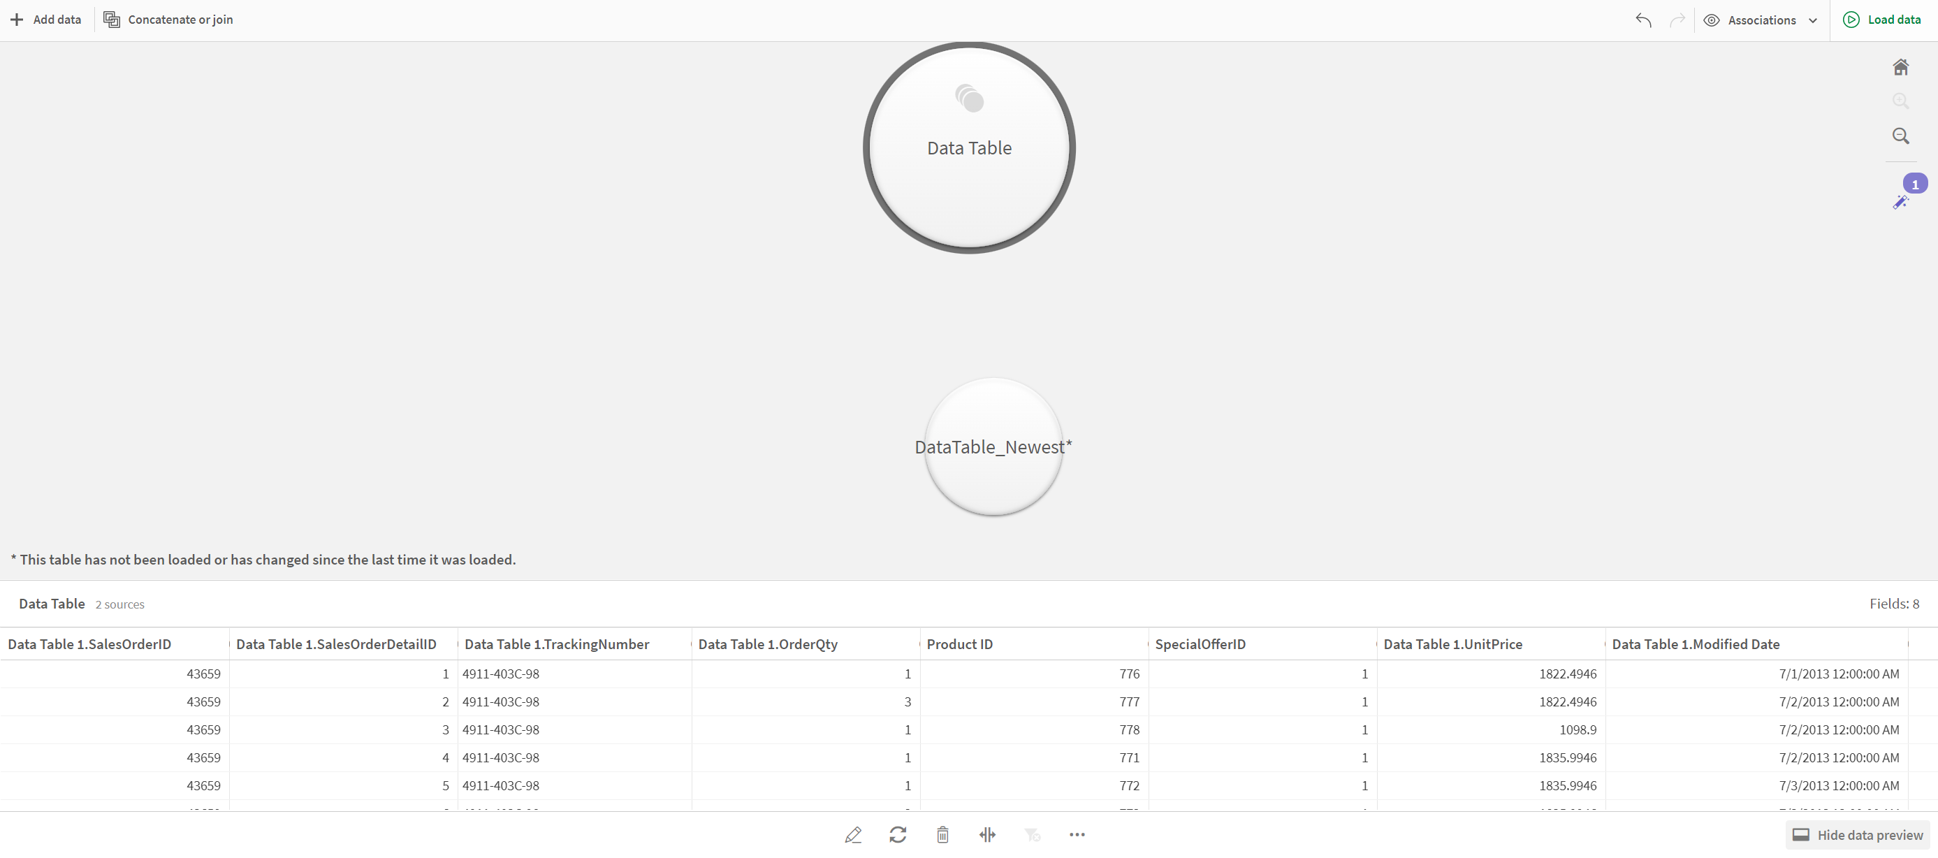
Task: Click the delete trash icon in toolbar
Action: coord(942,834)
